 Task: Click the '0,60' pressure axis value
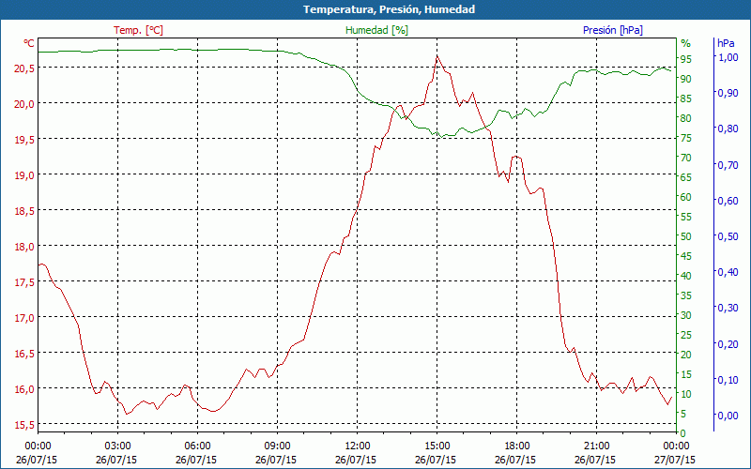727,201
